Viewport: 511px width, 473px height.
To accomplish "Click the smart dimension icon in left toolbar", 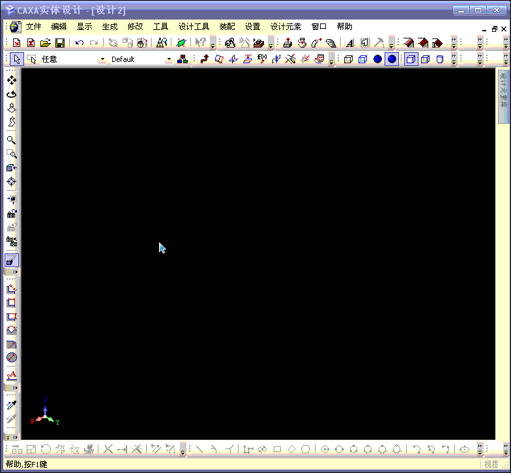I will click(x=12, y=289).
